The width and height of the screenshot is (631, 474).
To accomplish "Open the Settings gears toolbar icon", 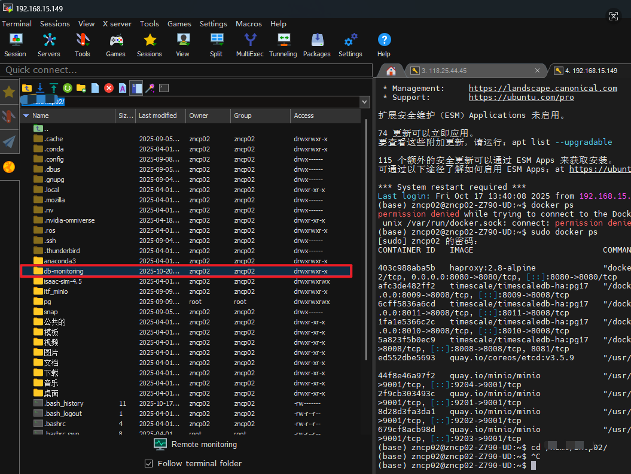I will [x=350, y=45].
